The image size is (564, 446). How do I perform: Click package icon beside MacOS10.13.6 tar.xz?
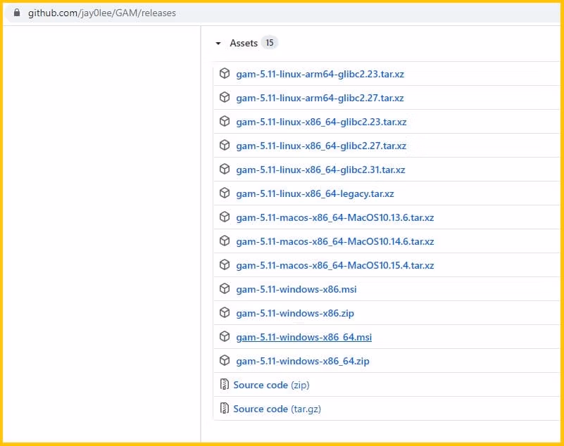coord(225,217)
